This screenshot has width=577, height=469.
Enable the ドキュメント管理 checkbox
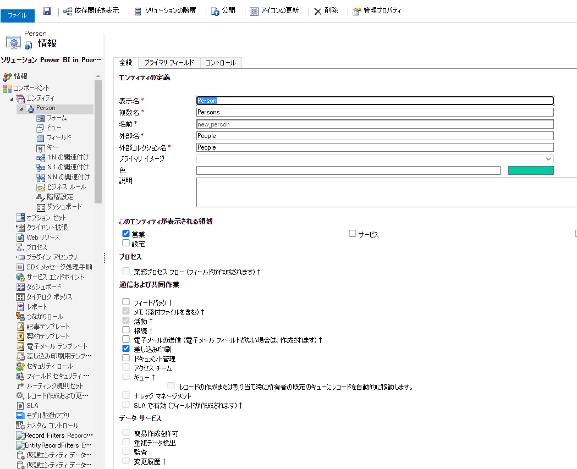click(x=126, y=358)
